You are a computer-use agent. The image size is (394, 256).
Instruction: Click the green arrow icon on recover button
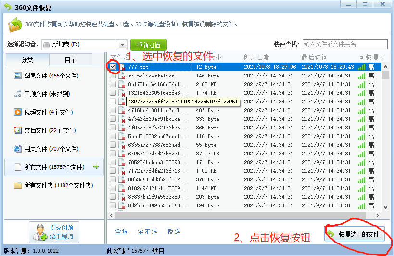tap(330, 234)
